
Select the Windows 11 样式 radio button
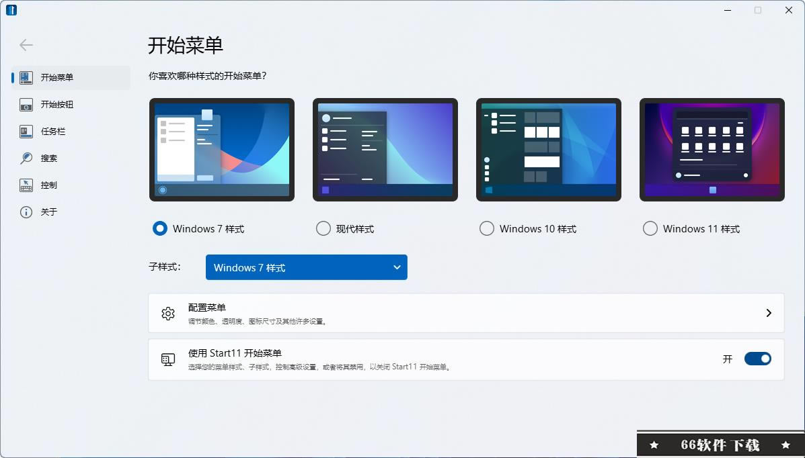pos(650,228)
